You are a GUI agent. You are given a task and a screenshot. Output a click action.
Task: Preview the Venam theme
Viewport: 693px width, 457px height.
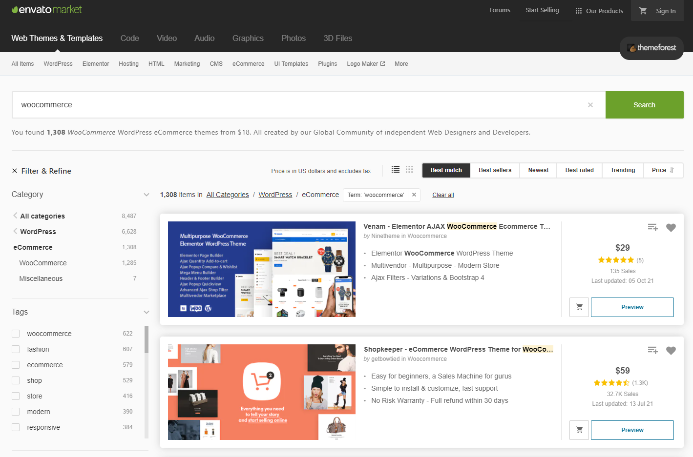632,307
